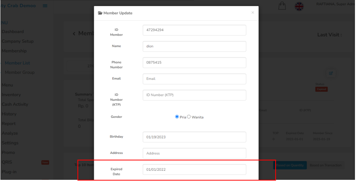This screenshot has width=358, height=184.
Task: Click the New badge beside QRIS
Action: point(45,162)
